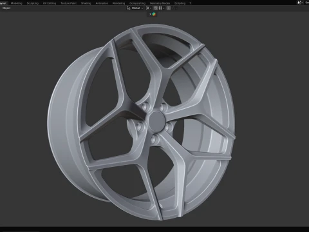The height and width of the screenshot is (232, 309).
Task: Open the Rendering workspace tab
Action: coord(118,3)
